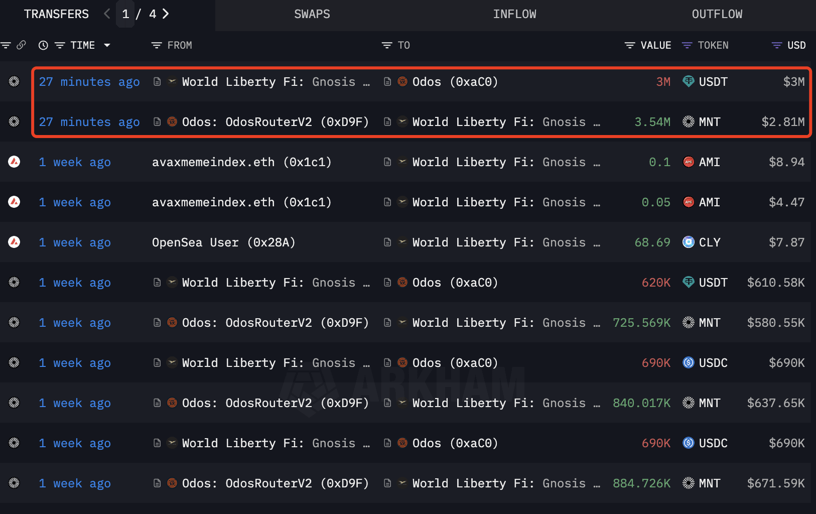This screenshot has height=514, width=816.
Task: Click the $580.55K USD value
Action: click(x=776, y=323)
